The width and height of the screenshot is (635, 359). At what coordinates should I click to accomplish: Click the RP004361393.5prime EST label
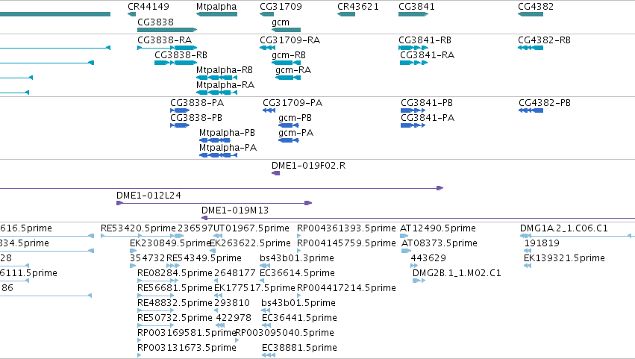[x=346, y=228]
